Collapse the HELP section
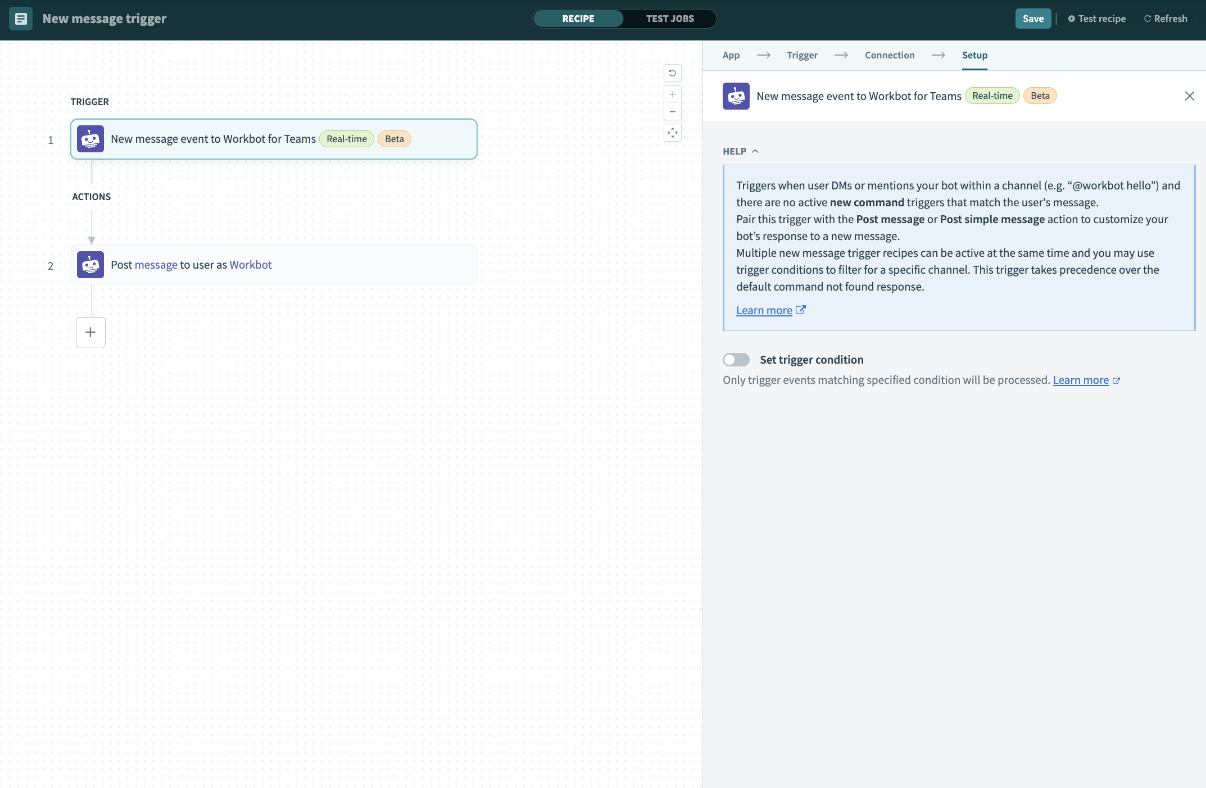 coord(740,151)
